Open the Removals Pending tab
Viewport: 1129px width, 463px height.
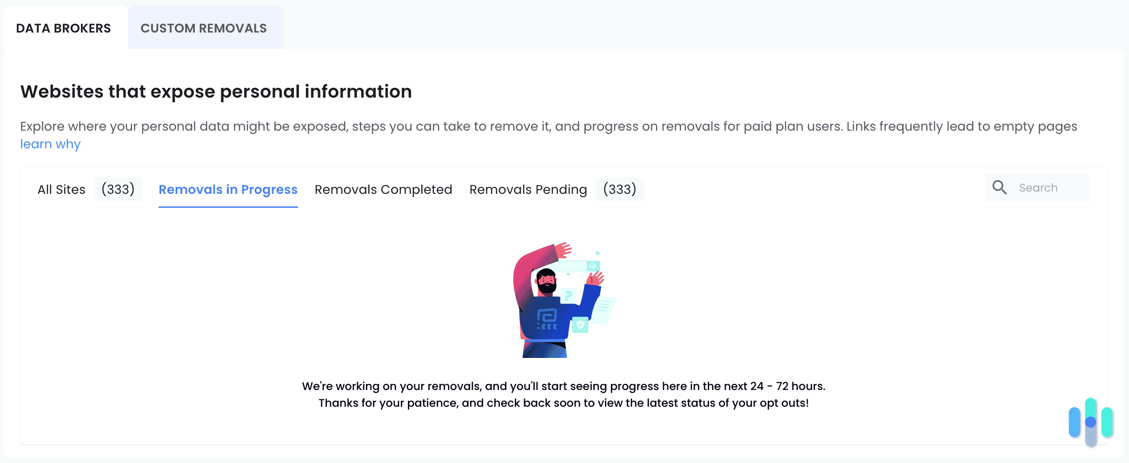click(528, 190)
